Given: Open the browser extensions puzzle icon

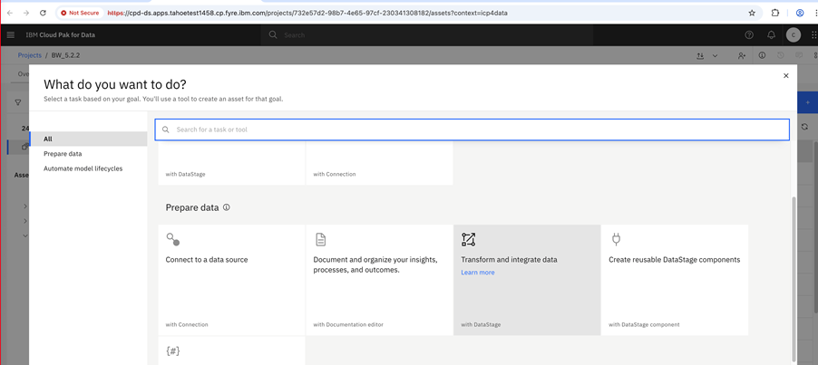Looking at the screenshot, I should (x=775, y=13).
